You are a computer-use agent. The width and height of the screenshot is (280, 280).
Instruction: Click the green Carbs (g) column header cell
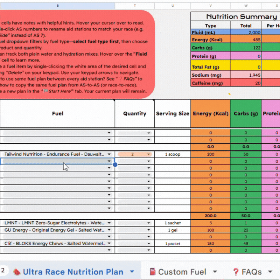point(246,113)
